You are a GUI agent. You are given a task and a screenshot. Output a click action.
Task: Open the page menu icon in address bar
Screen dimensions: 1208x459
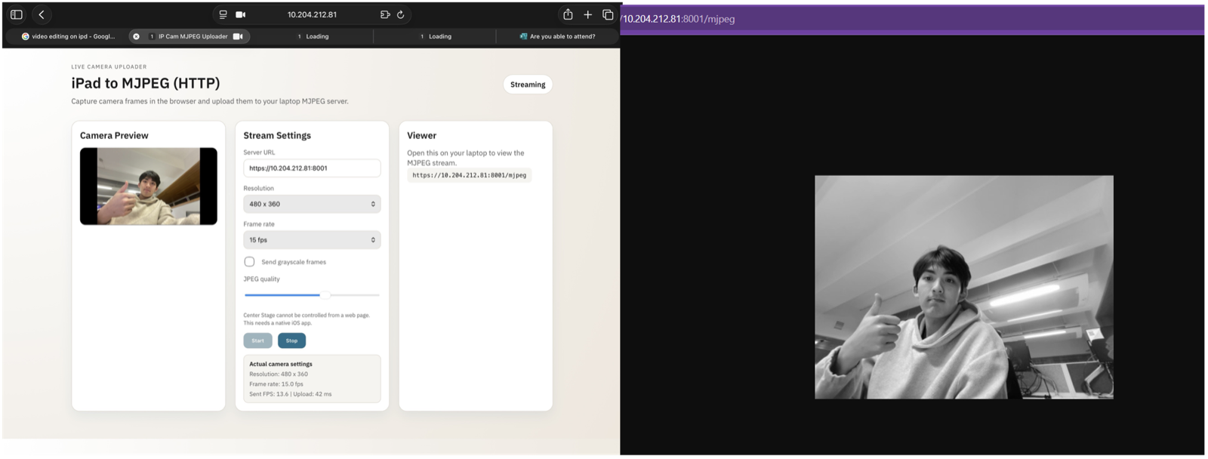223,14
